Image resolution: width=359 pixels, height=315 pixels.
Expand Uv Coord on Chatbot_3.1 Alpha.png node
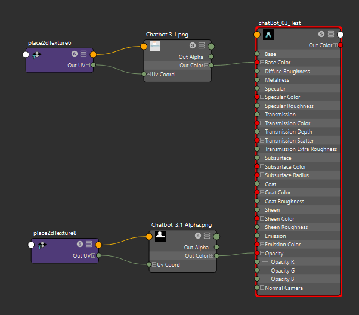(154, 264)
